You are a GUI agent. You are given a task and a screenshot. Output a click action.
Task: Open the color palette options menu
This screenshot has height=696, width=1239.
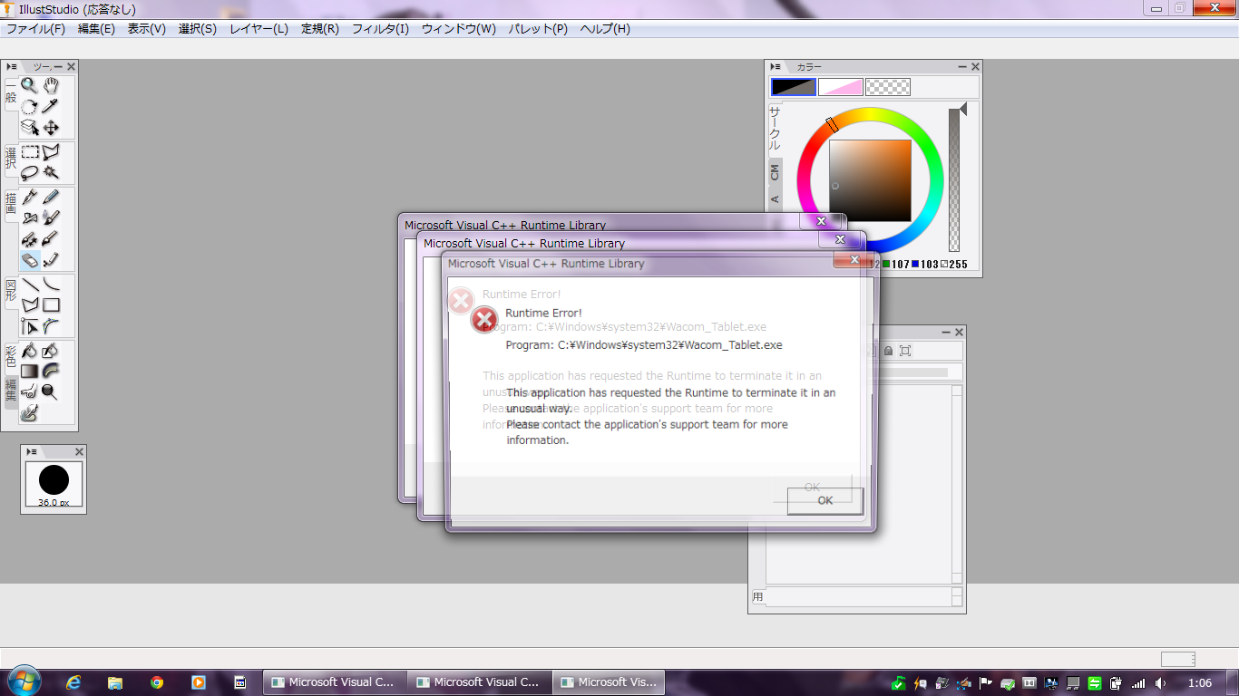coord(776,67)
